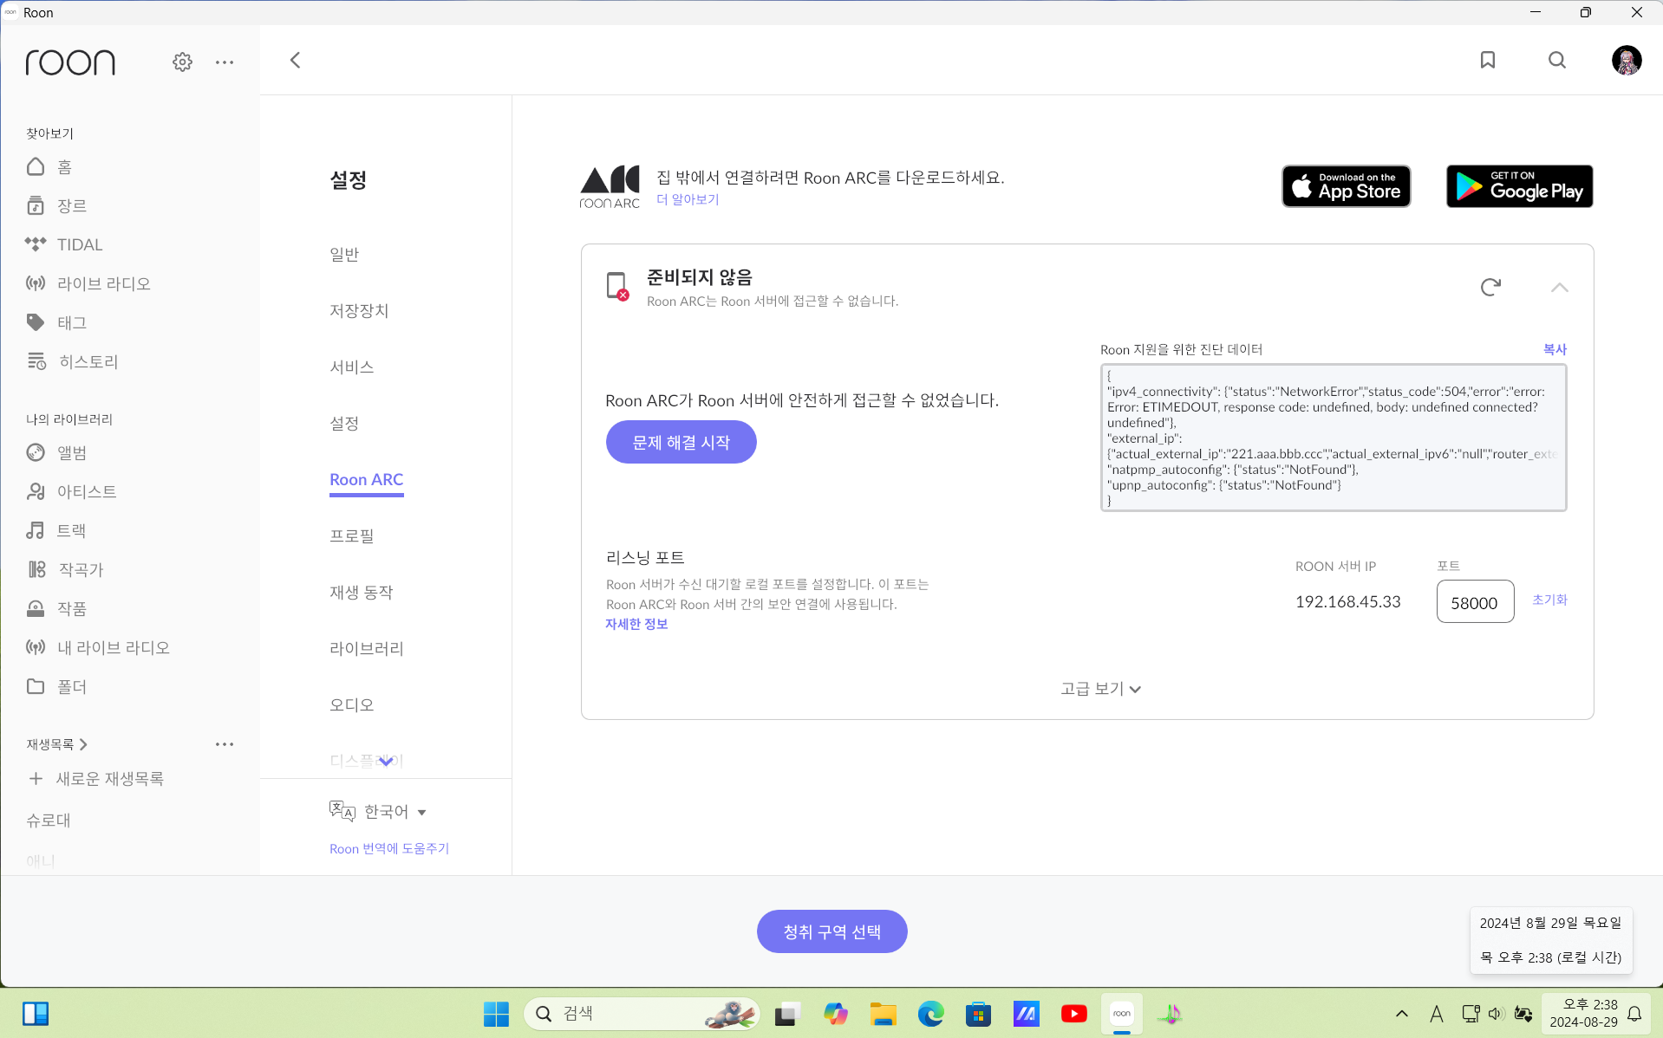Open bookmarks icon in top bar
1663x1038 pixels.
pos(1488,60)
